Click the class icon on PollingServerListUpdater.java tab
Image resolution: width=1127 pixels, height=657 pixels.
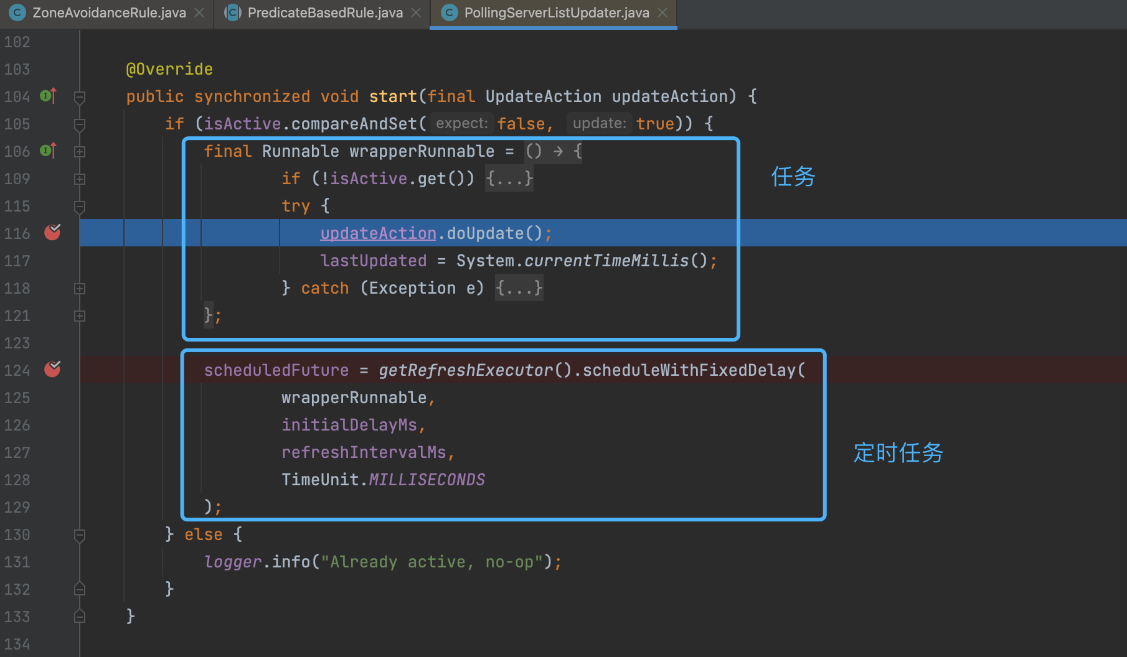(x=449, y=12)
